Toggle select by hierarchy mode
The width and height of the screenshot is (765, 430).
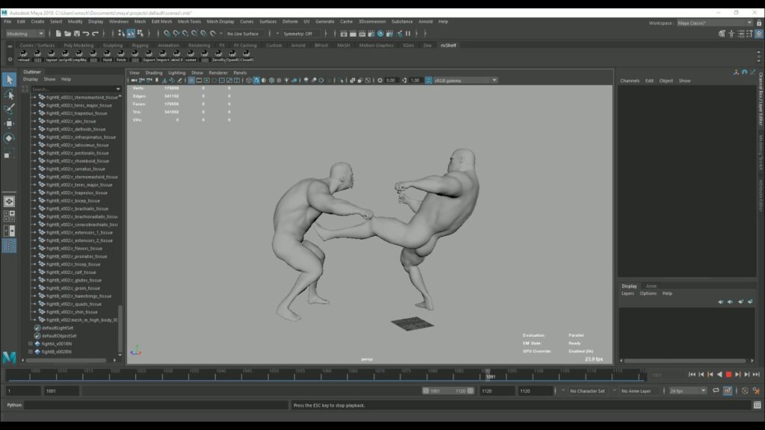coord(122,34)
